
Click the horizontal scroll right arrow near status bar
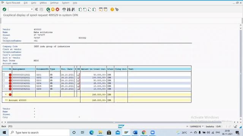click(238, 122)
